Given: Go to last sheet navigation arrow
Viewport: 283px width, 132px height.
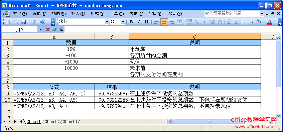Looking at the screenshot, I should 21,122.
